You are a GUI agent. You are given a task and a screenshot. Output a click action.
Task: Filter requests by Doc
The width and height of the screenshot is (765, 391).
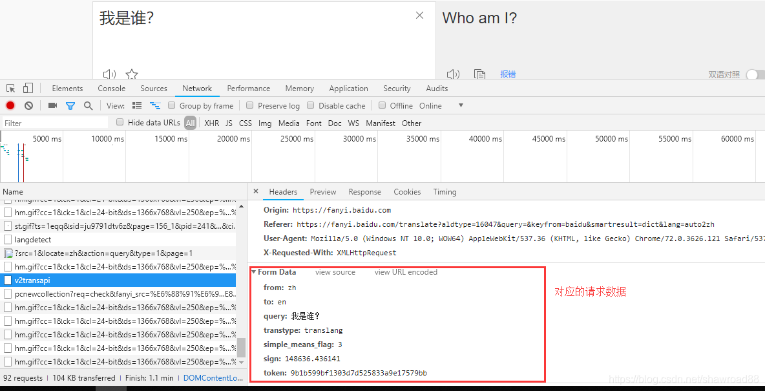(x=335, y=123)
